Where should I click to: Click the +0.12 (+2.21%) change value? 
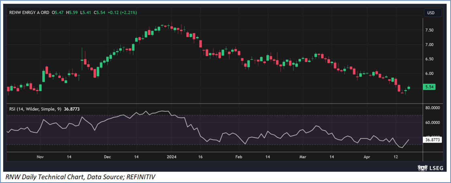pos(122,12)
